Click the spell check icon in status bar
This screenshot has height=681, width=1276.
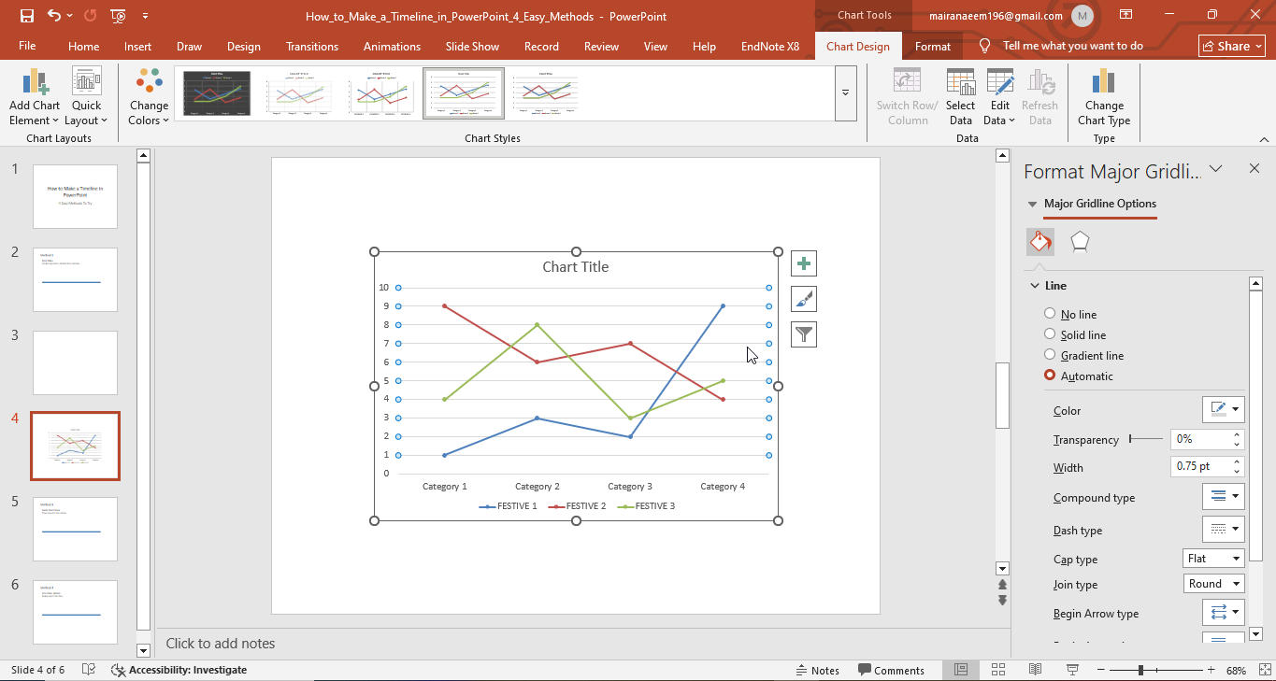point(89,670)
